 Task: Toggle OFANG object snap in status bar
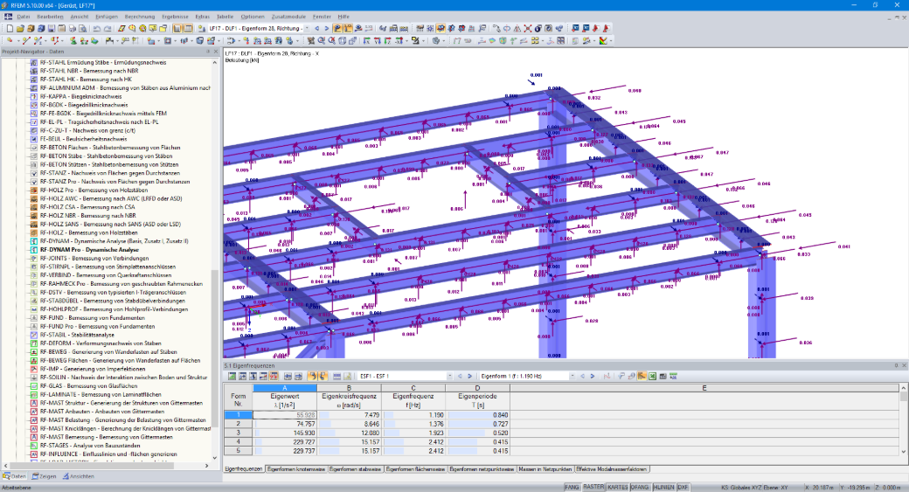pos(640,488)
